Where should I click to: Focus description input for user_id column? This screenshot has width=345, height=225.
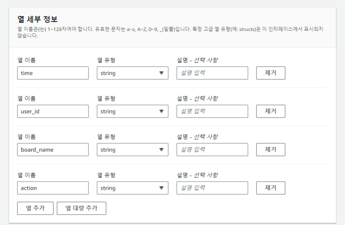point(212,111)
